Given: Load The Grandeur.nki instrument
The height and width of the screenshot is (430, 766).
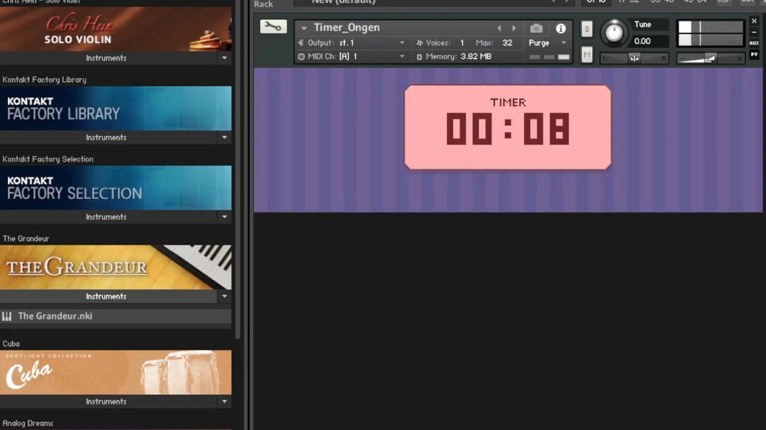Looking at the screenshot, I should [116, 316].
